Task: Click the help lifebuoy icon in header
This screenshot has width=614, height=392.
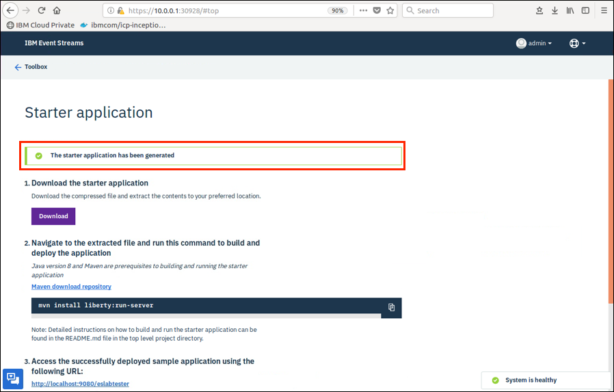Action: pos(574,43)
